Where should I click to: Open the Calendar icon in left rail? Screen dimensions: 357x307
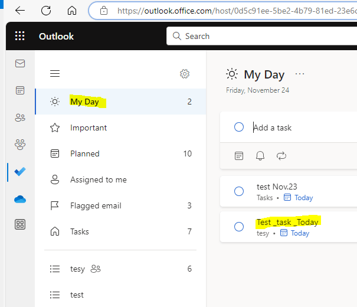(20, 90)
